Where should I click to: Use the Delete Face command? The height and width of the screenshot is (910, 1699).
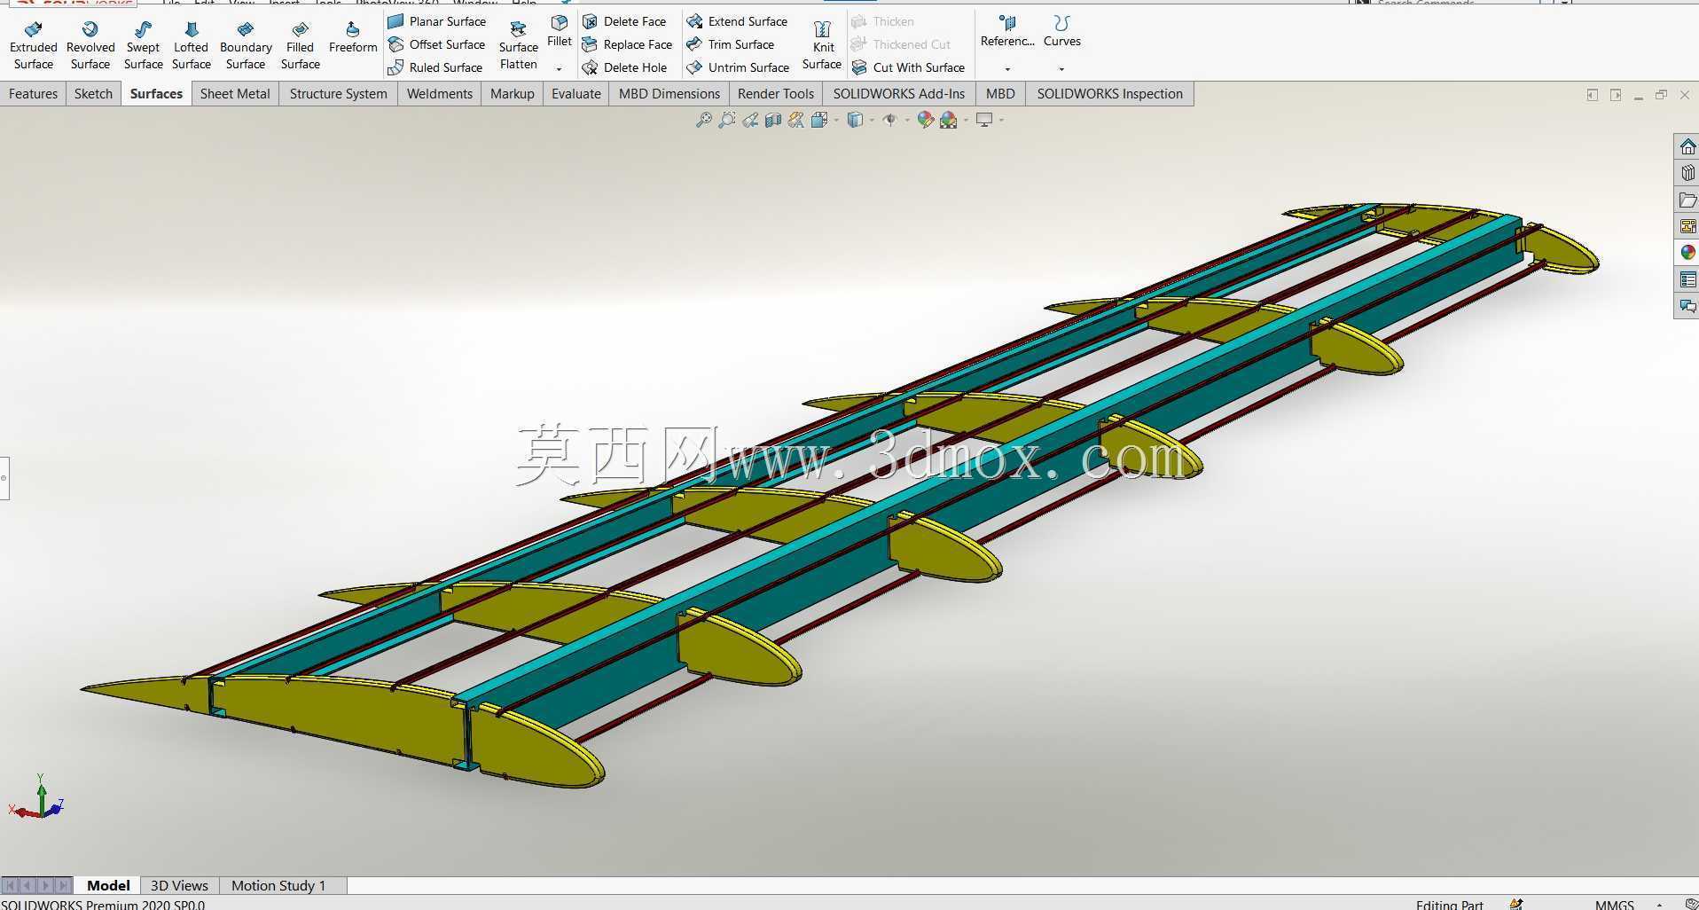coord(624,21)
